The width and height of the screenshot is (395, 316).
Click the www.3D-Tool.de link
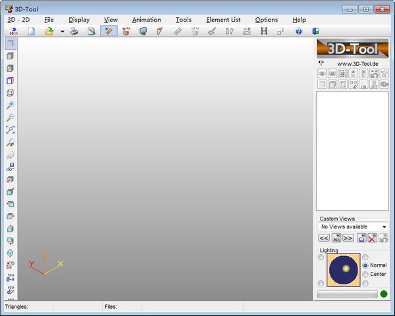pos(357,63)
